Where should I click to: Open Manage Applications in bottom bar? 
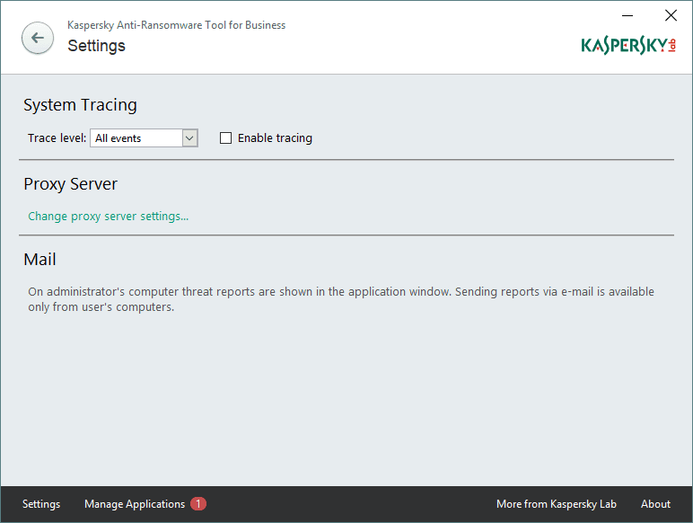pos(135,504)
